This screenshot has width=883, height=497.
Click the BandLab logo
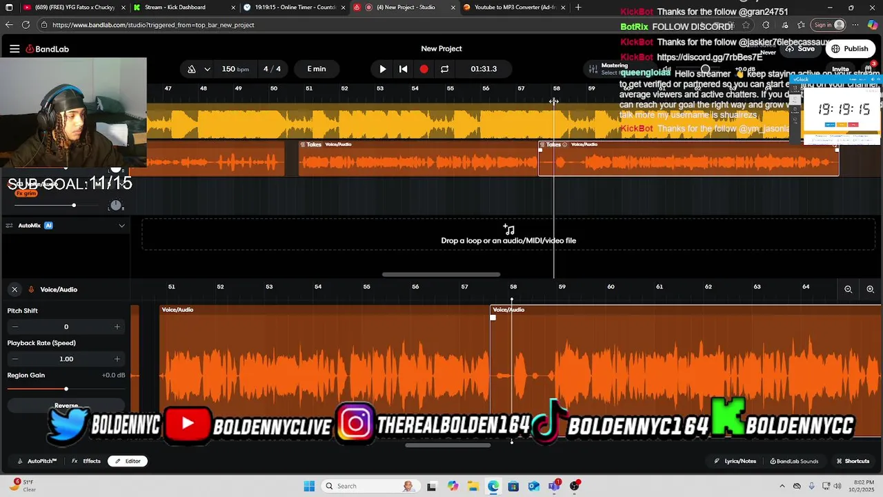[x=48, y=49]
